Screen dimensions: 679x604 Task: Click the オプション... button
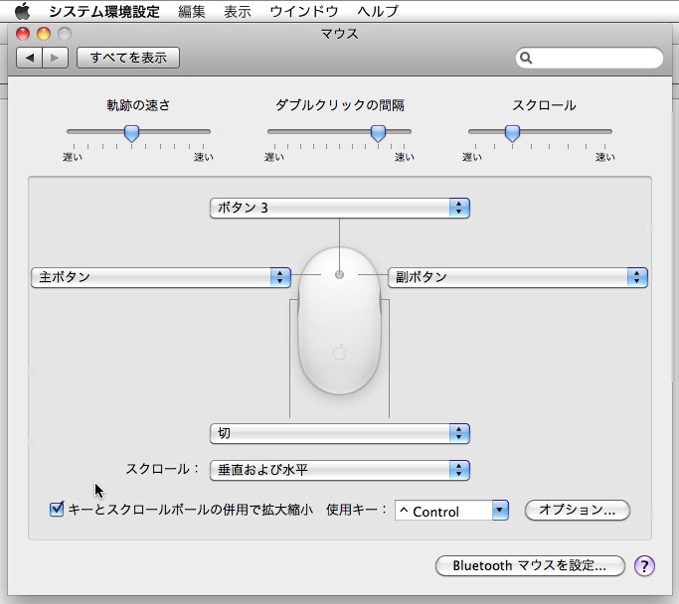pyautogui.click(x=578, y=510)
